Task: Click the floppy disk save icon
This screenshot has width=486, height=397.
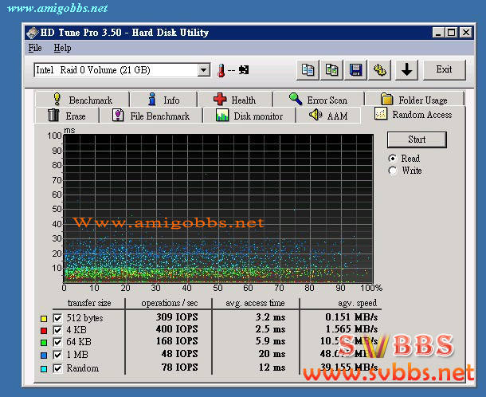Action: click(356, 70)
